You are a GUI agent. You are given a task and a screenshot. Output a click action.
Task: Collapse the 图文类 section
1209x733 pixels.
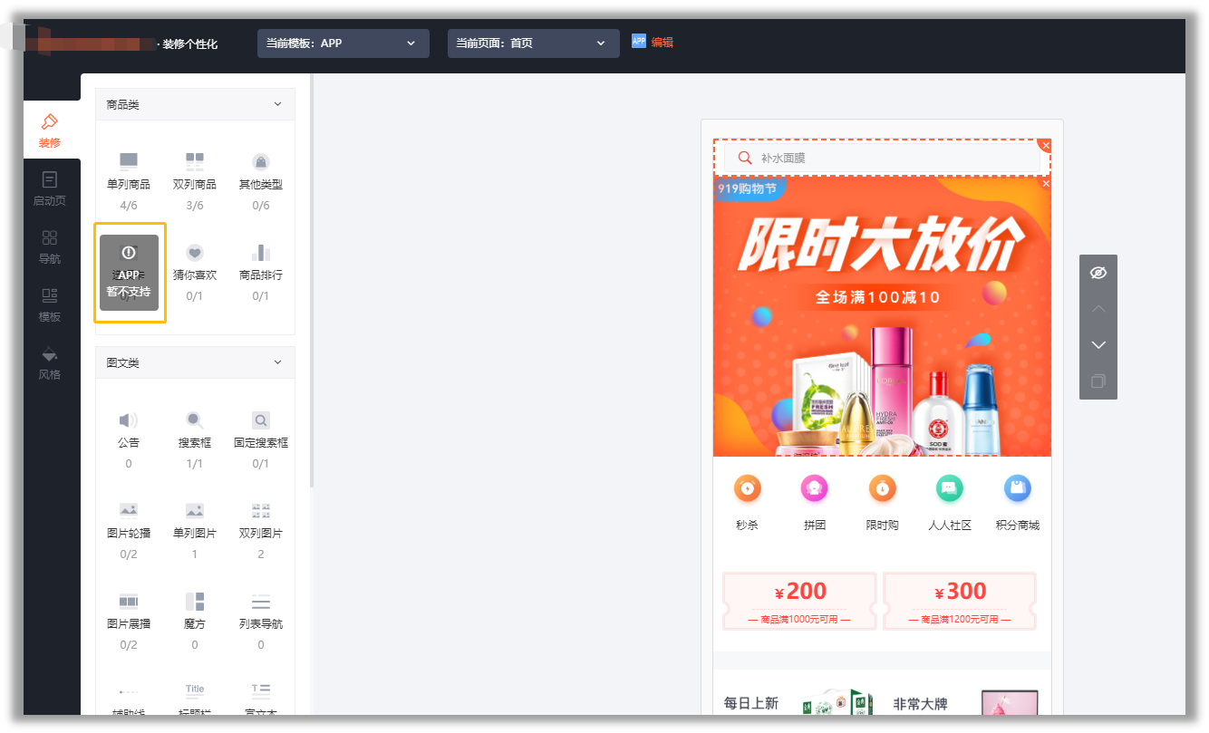tap(277, 363)
